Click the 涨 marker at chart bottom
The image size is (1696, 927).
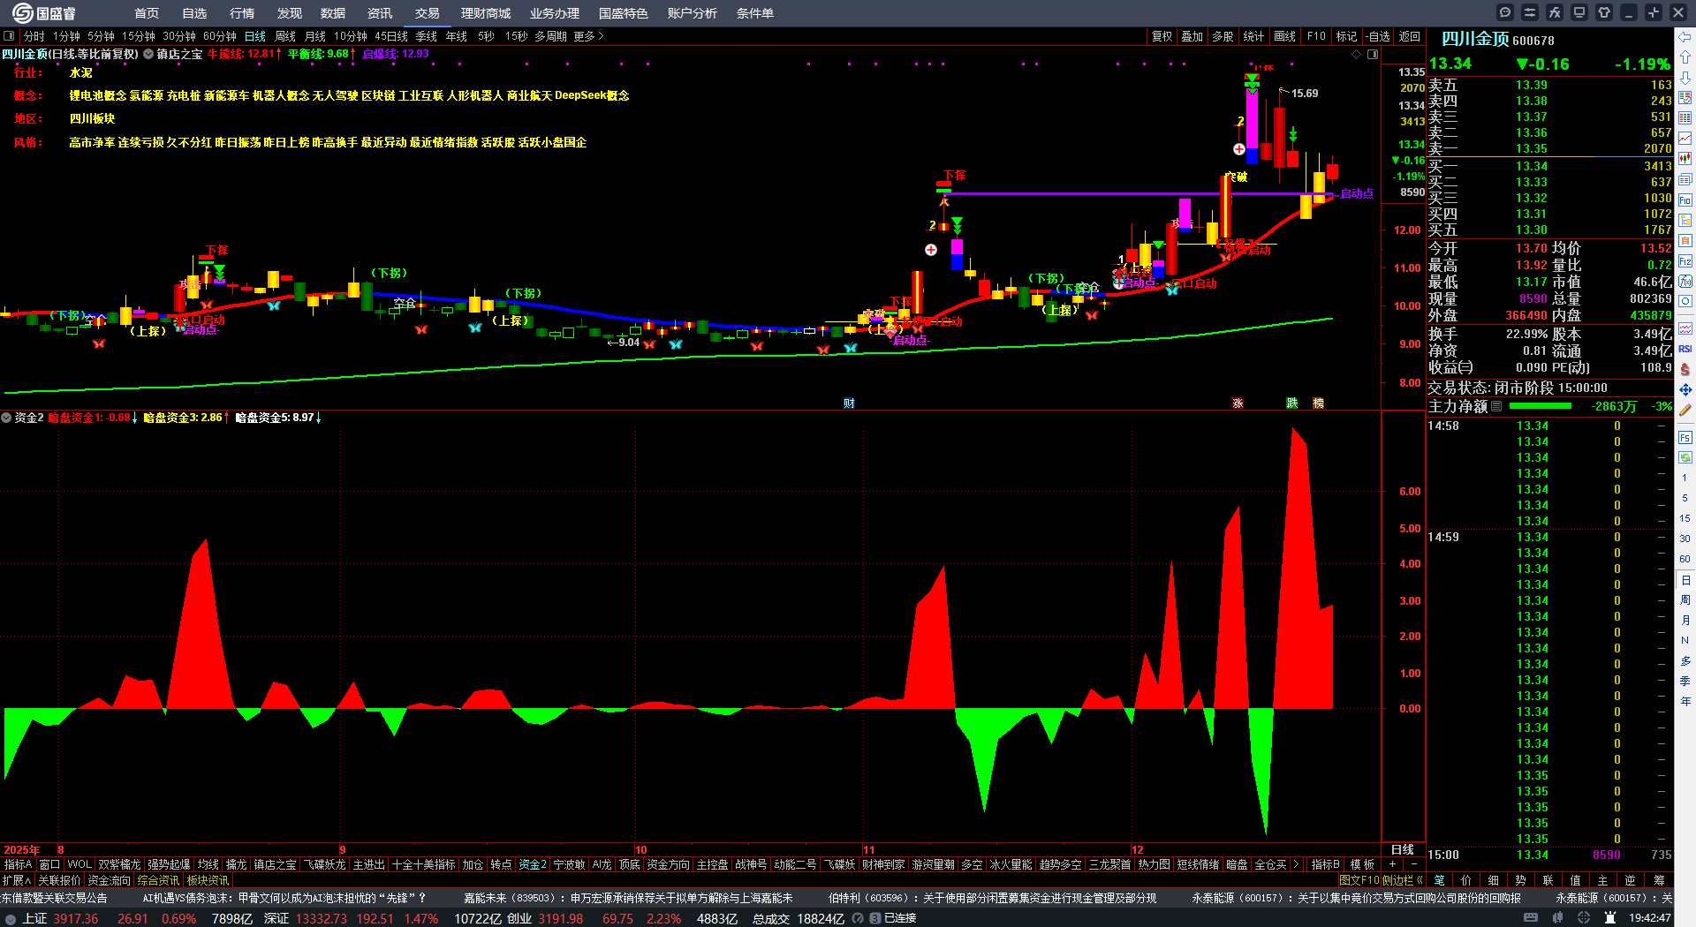[1238, 403]
